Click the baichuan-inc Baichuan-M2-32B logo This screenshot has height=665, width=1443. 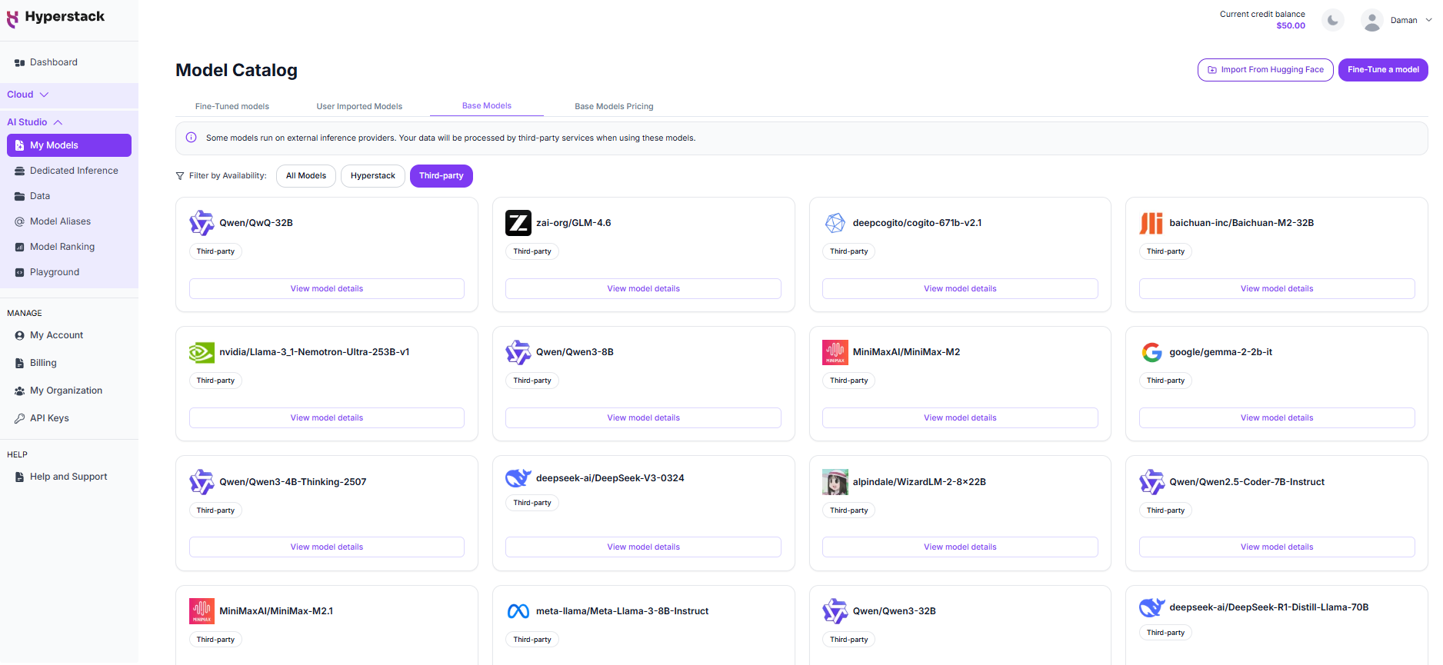pos(1151,223)
